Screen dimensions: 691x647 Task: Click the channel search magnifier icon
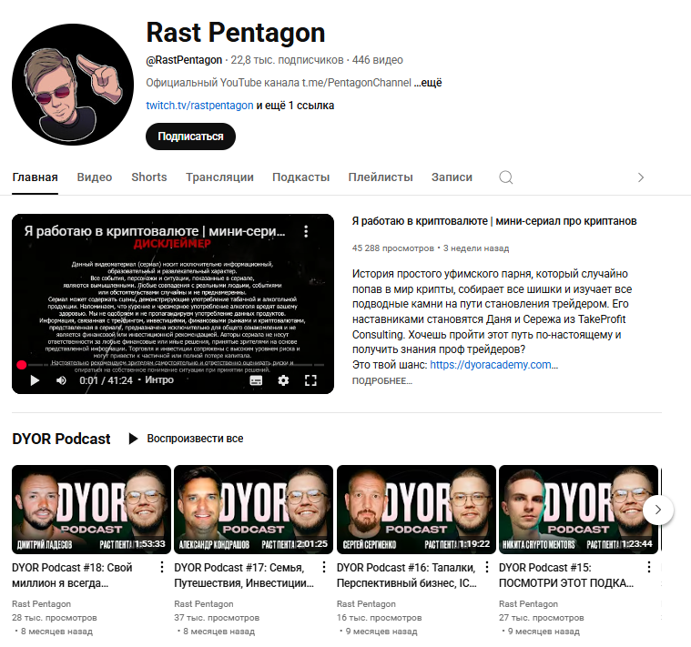coord(506,177)
